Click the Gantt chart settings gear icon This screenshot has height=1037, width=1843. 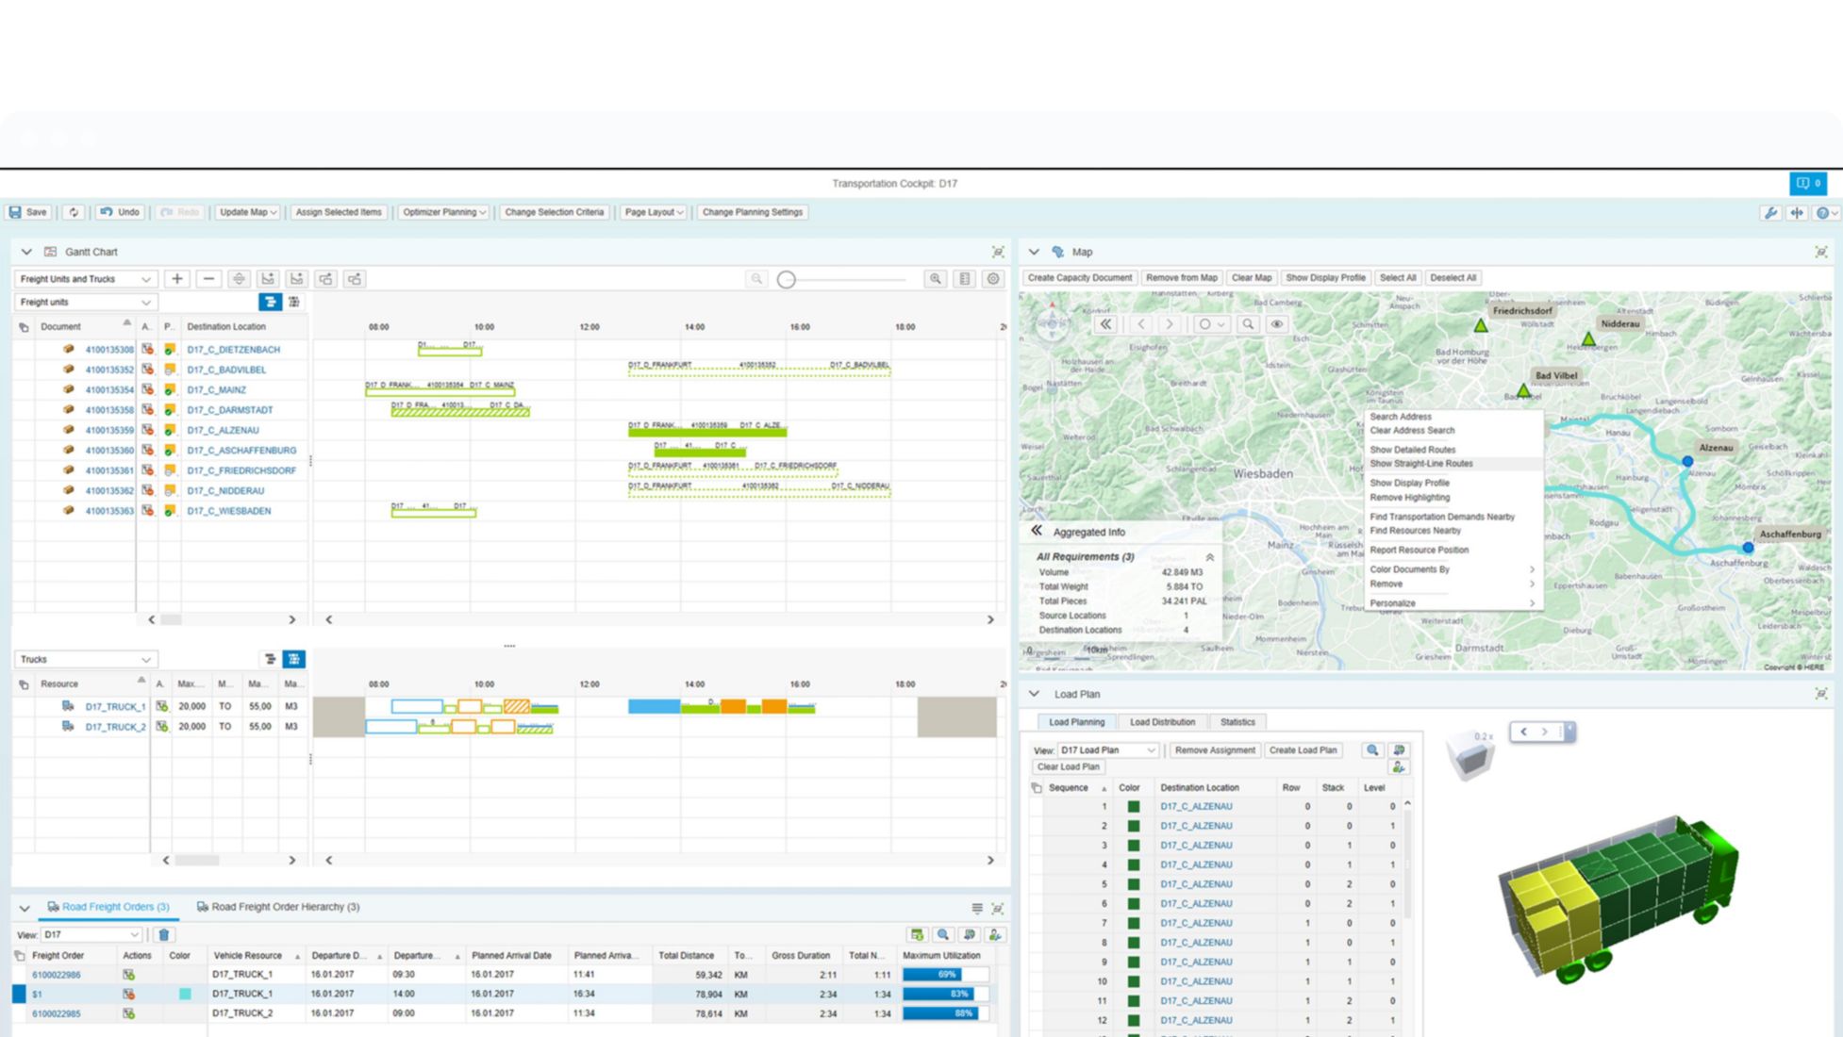coord(993,279)
